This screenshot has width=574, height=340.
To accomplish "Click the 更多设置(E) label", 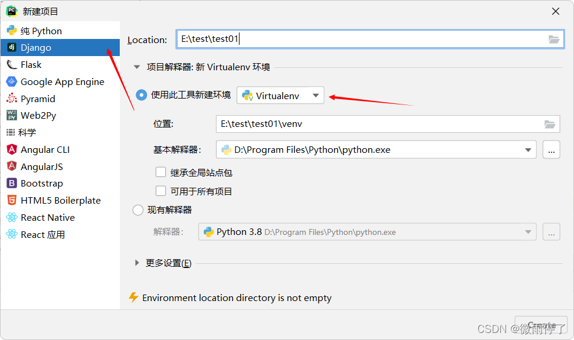I will point(168,263).
